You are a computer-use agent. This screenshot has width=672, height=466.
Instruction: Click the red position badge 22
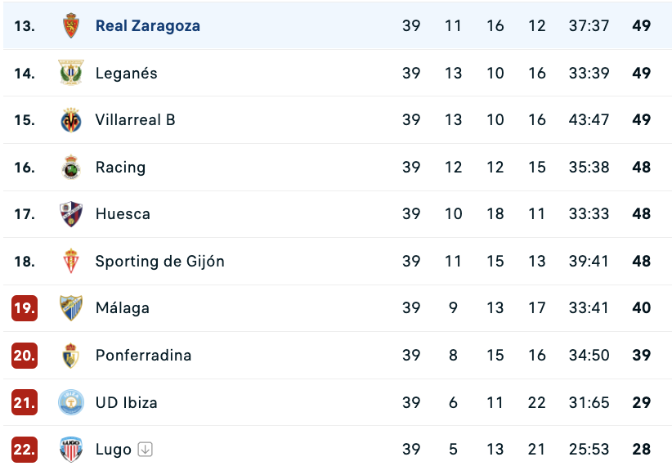(25, 450)
